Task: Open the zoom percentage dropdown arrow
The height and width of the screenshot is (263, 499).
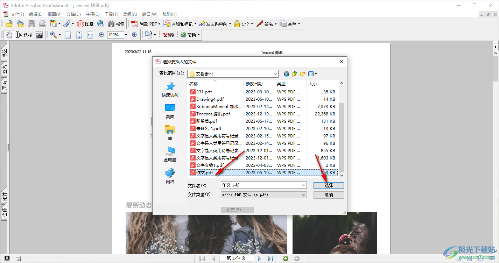Action: (x=126, y=35)
